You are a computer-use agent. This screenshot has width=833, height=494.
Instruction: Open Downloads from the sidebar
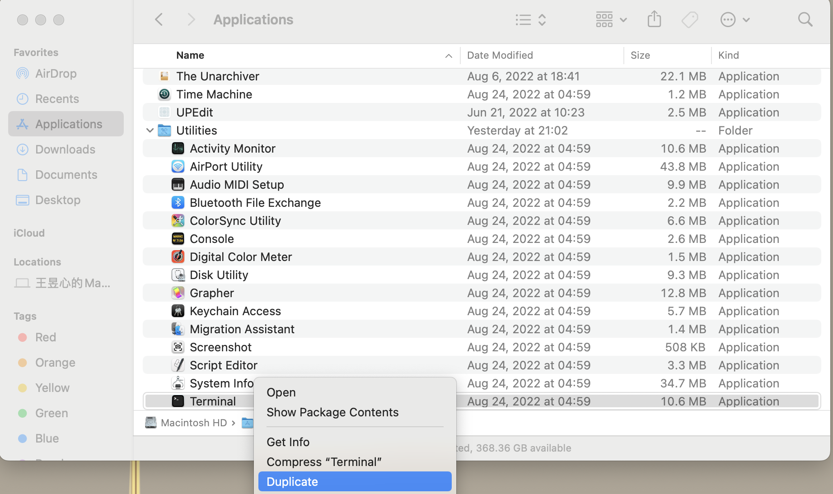tap(65, 149)
